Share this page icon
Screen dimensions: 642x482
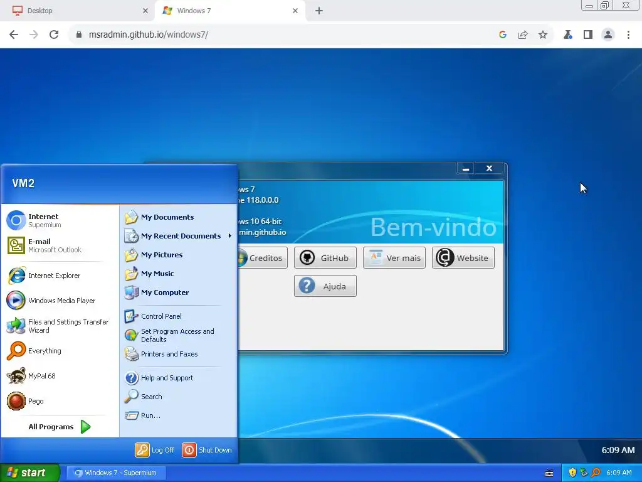click(x=523, y=35)
